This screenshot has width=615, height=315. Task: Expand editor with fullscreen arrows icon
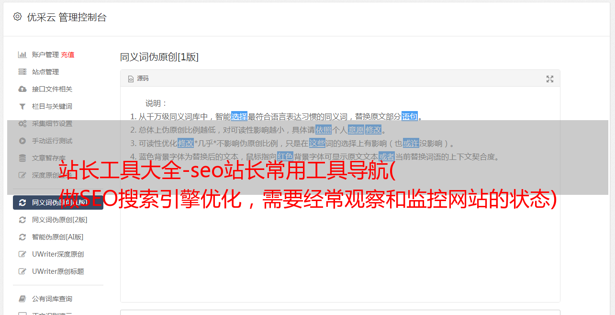click(550, 79)
